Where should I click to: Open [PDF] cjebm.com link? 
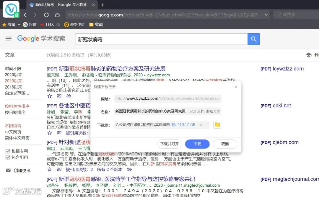tap(279, 142)
